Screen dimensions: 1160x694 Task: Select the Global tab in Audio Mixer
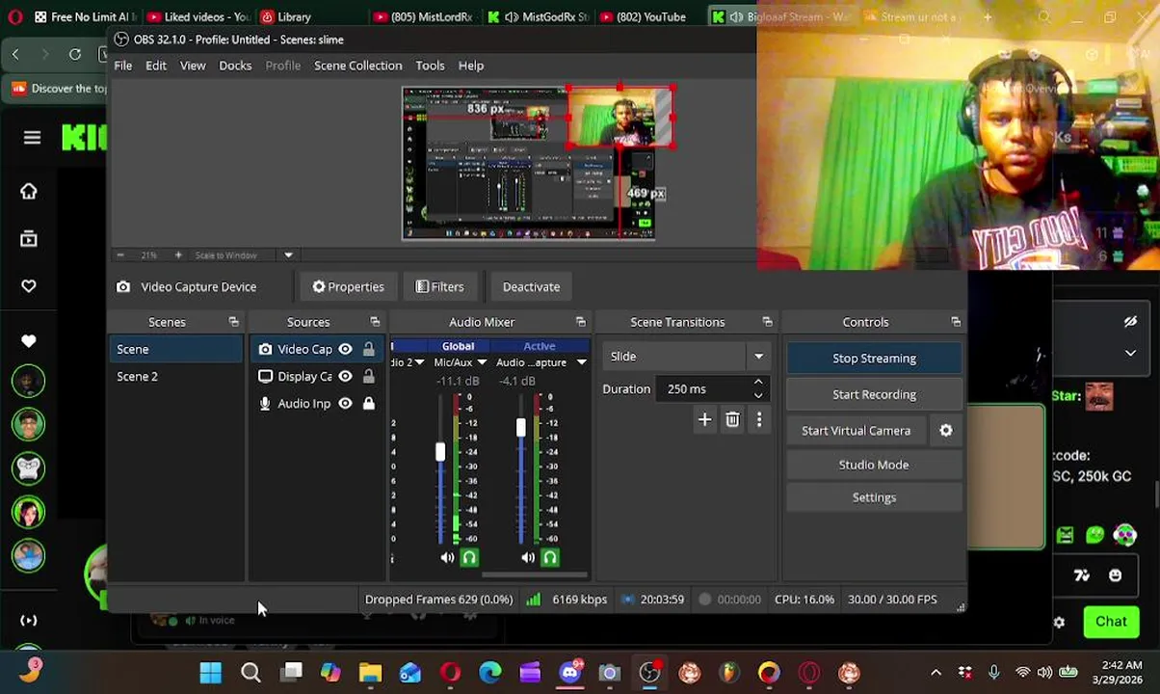pyautogui.click(x=458, y=346)
